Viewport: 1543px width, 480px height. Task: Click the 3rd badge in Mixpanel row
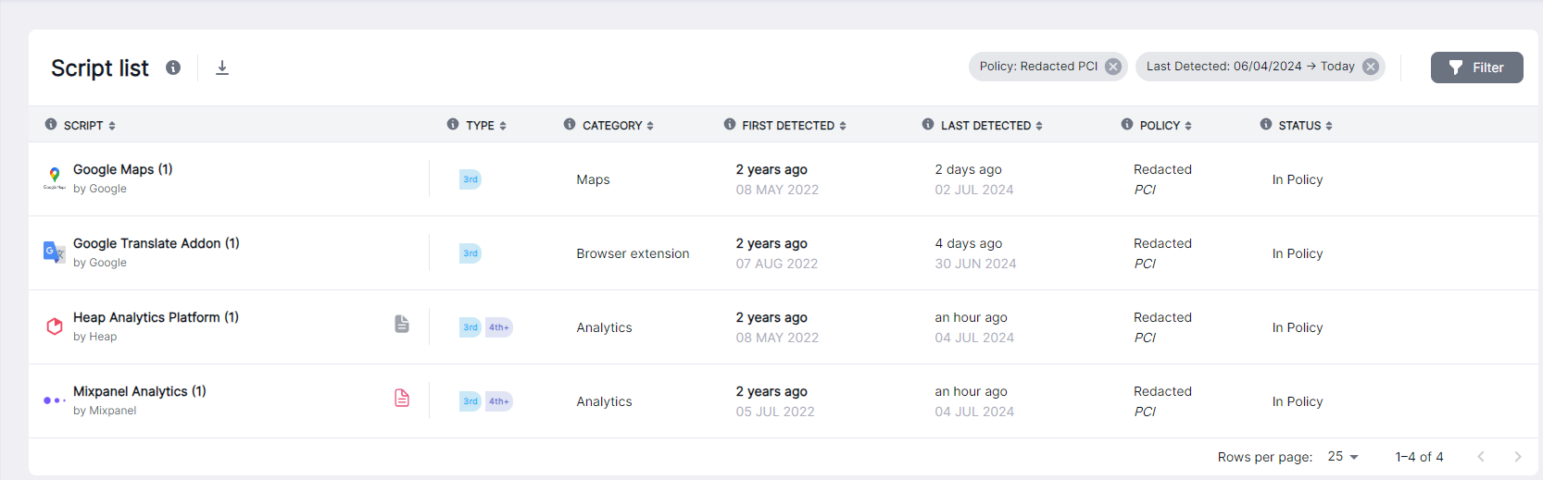tap(470, 401)
